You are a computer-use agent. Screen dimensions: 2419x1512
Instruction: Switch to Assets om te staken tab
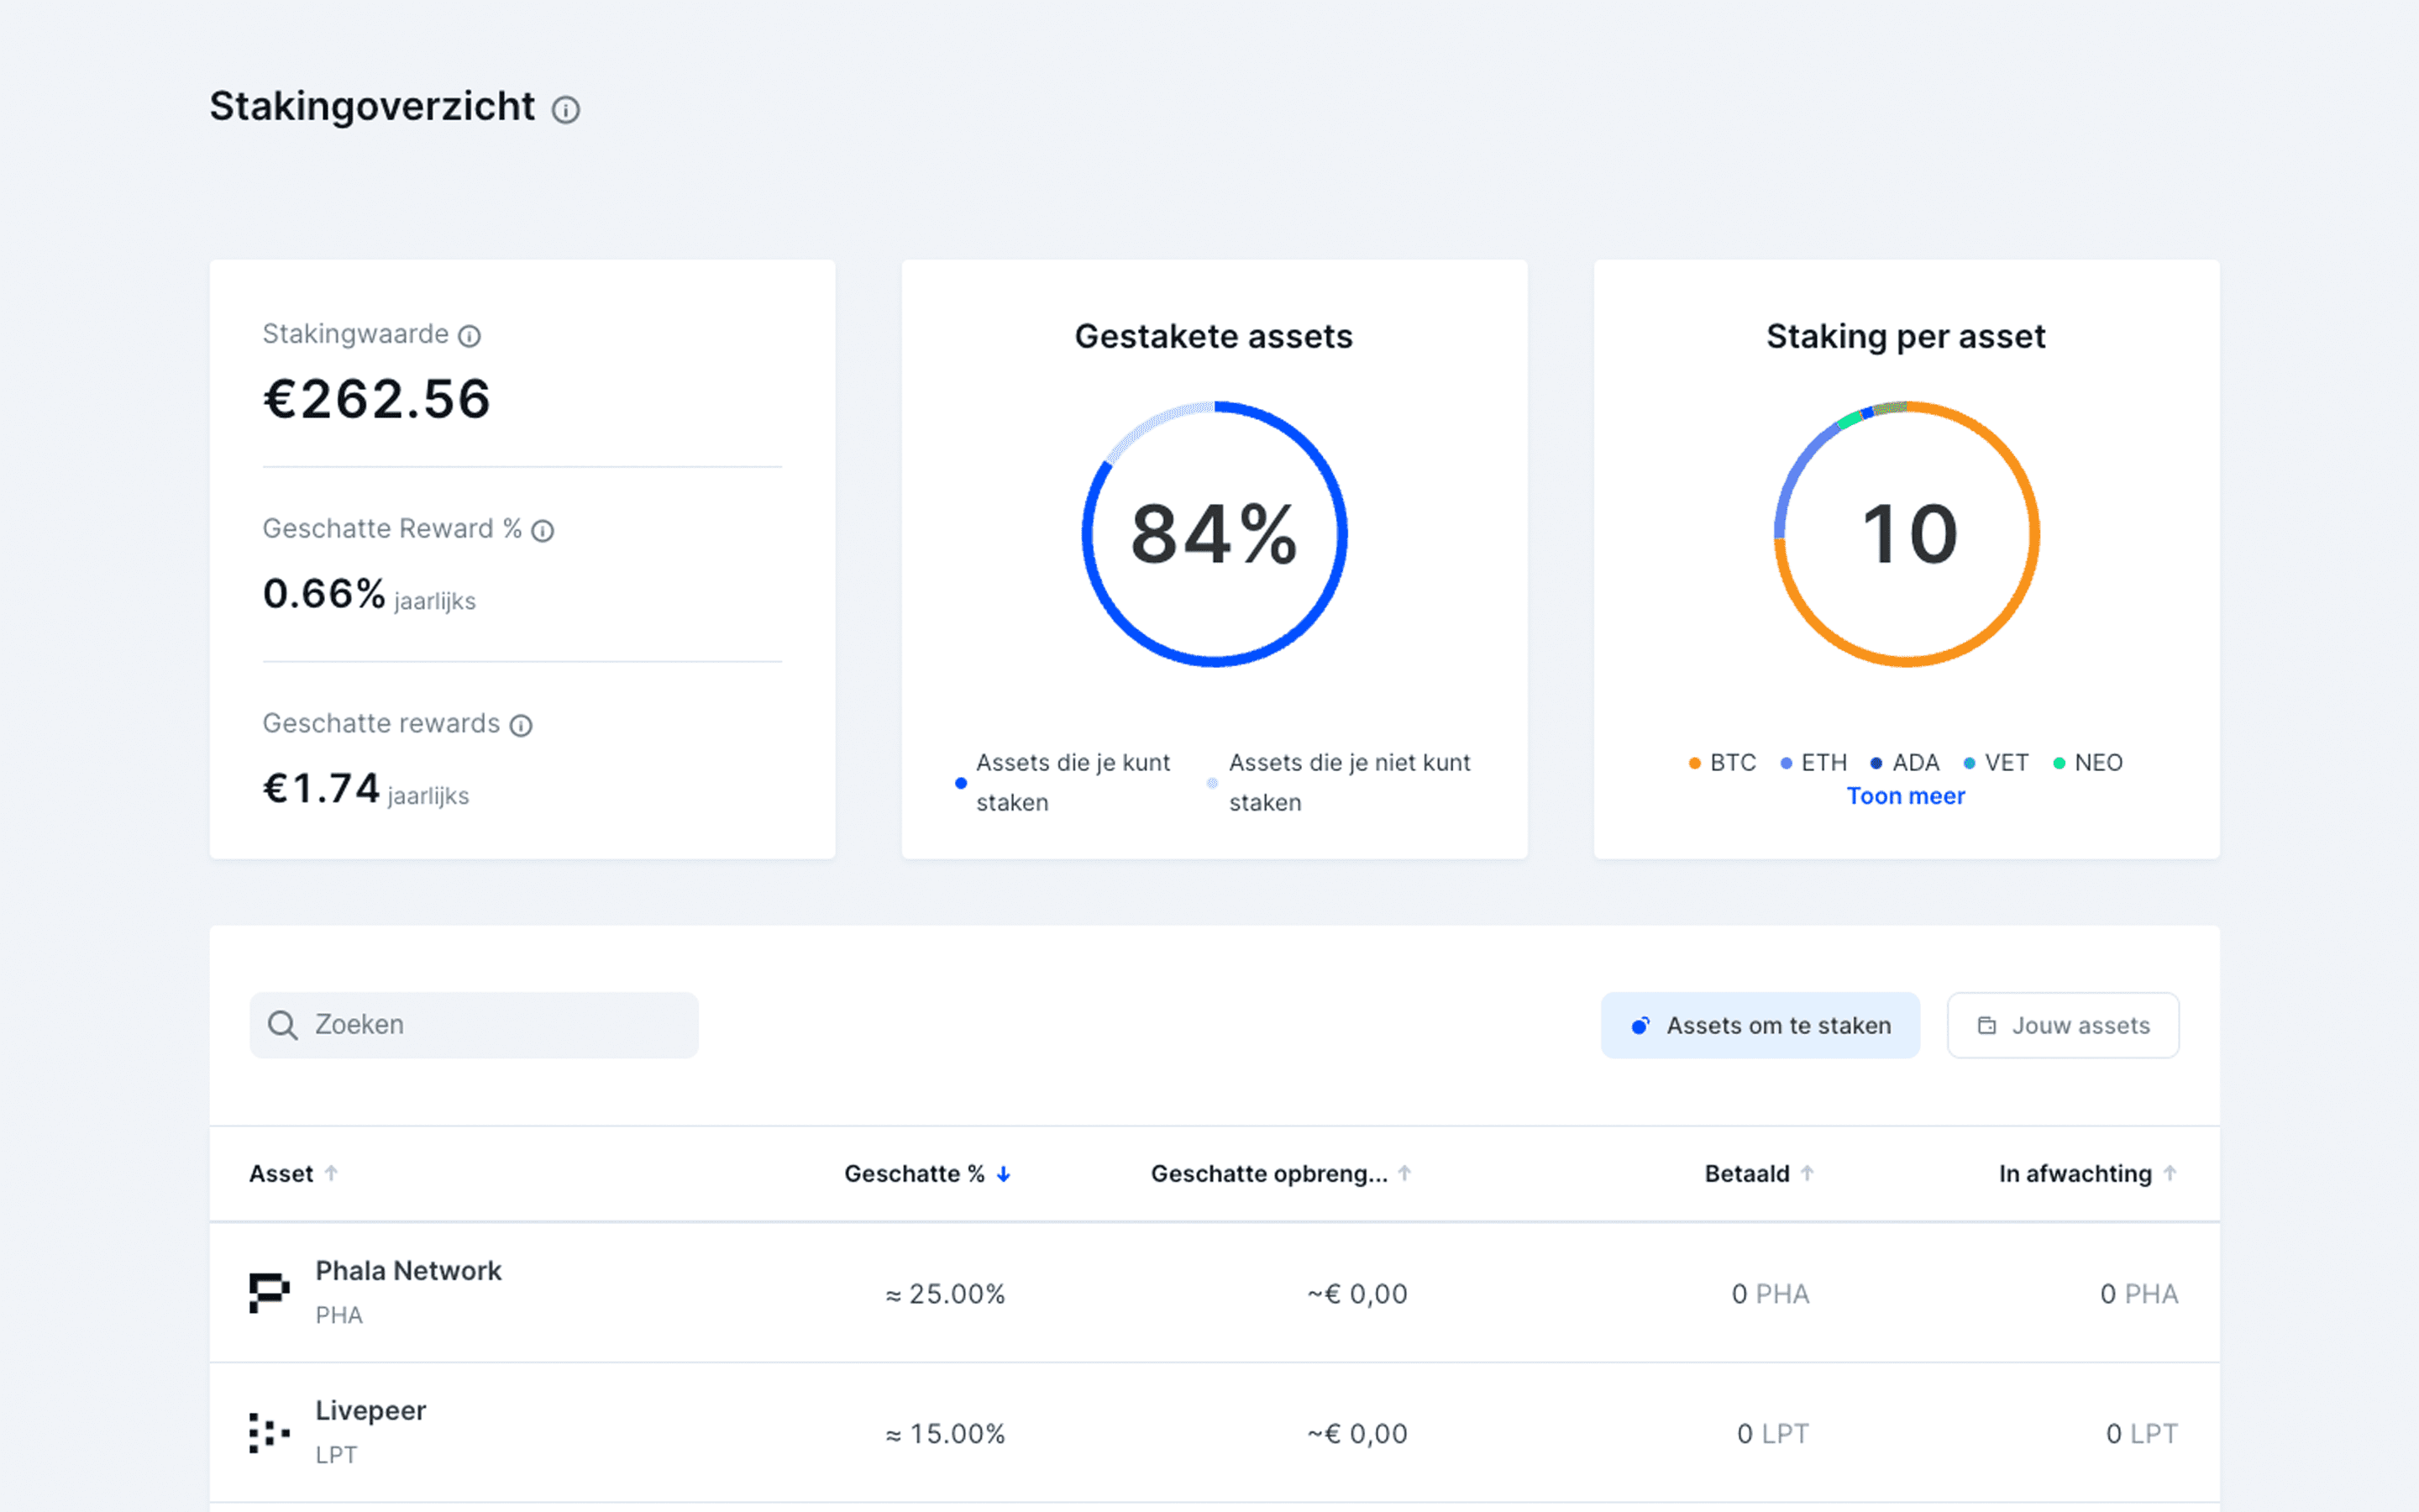pos(1760,1025)
